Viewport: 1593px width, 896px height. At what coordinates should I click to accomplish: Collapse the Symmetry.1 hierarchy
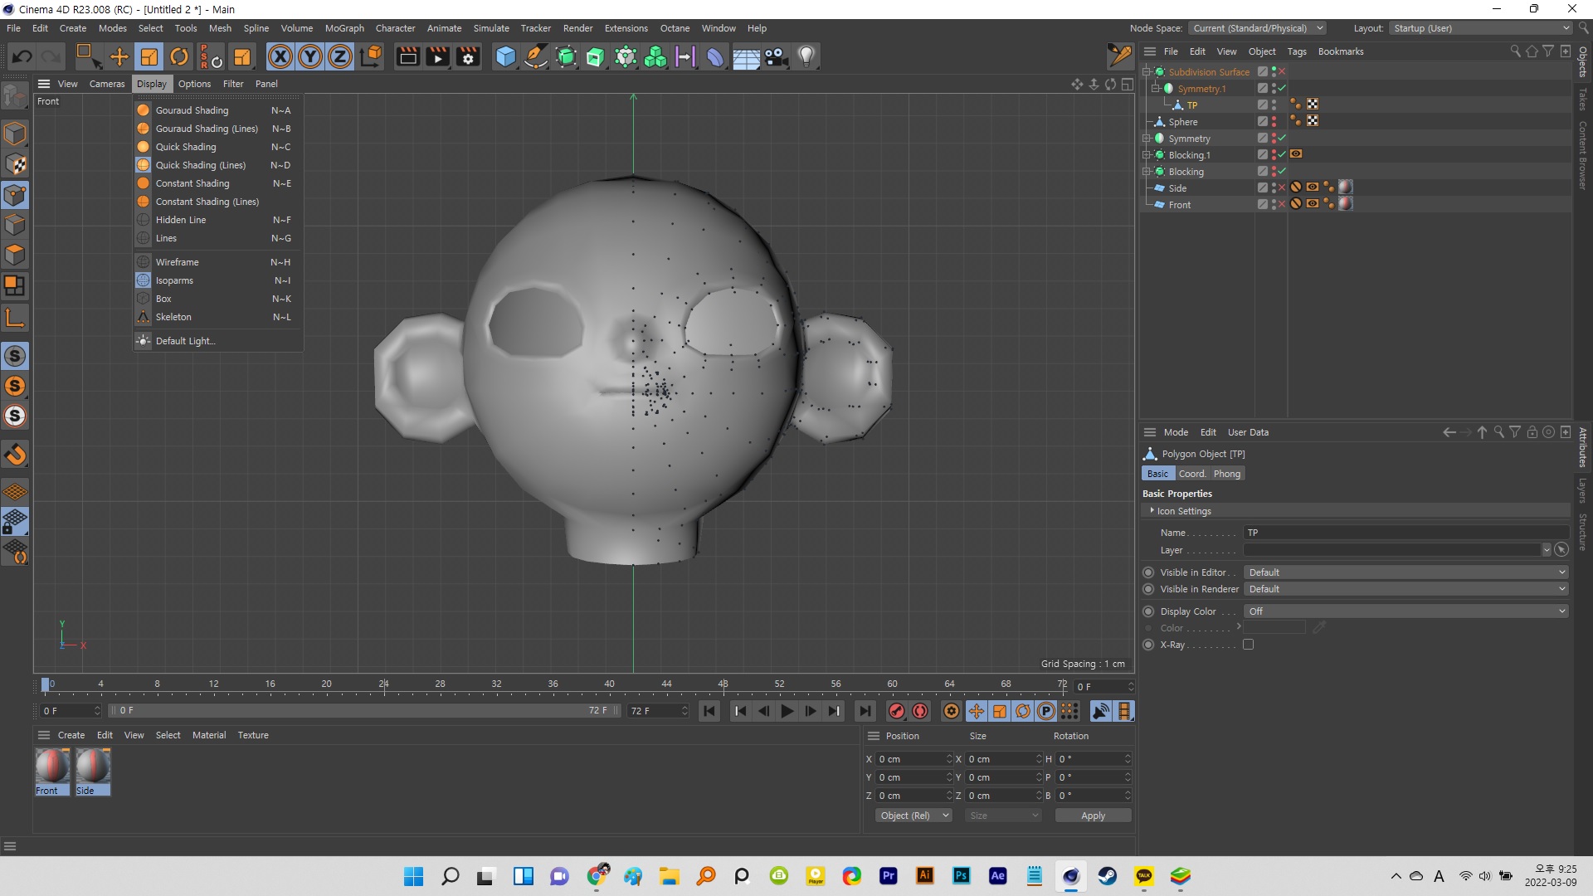click(x=1155, y=89)
